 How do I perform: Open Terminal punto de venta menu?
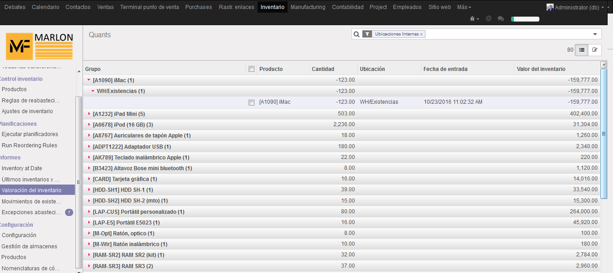[149, 7]
